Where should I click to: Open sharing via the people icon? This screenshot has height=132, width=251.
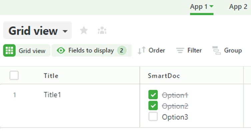[102, 30]
